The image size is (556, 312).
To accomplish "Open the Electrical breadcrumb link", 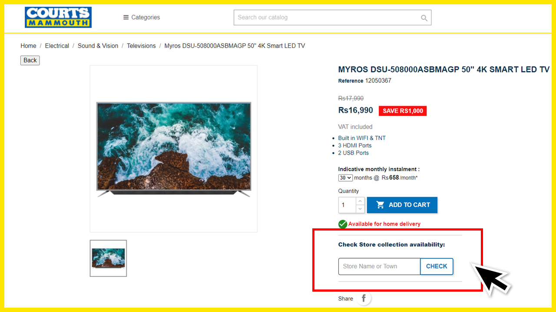I will pyautogui.click(x=57, y=45).
